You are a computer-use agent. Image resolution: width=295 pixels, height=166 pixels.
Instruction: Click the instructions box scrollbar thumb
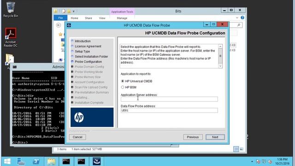pos(220,56)
